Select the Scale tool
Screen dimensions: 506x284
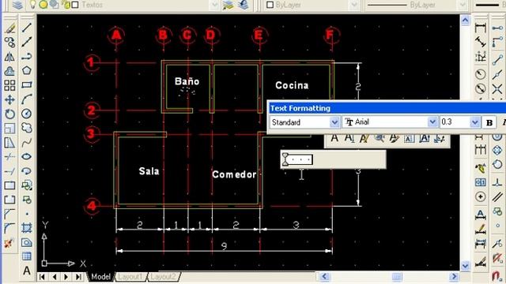9,128
